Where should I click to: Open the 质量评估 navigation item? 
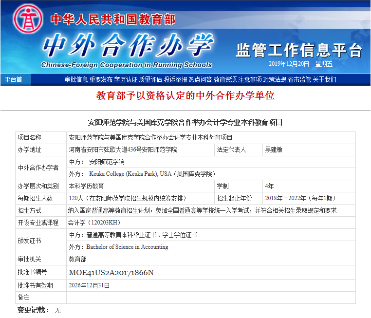[150, 80]
